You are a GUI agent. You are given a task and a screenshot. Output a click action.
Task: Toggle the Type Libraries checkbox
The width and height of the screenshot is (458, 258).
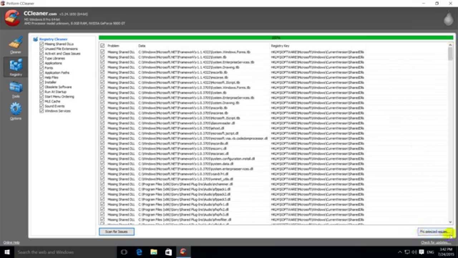[x=42, y=58]
